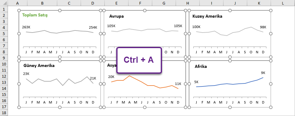Select the orange Asya line series
Viewport: 295px width, 116px height.
click(144, 84)
